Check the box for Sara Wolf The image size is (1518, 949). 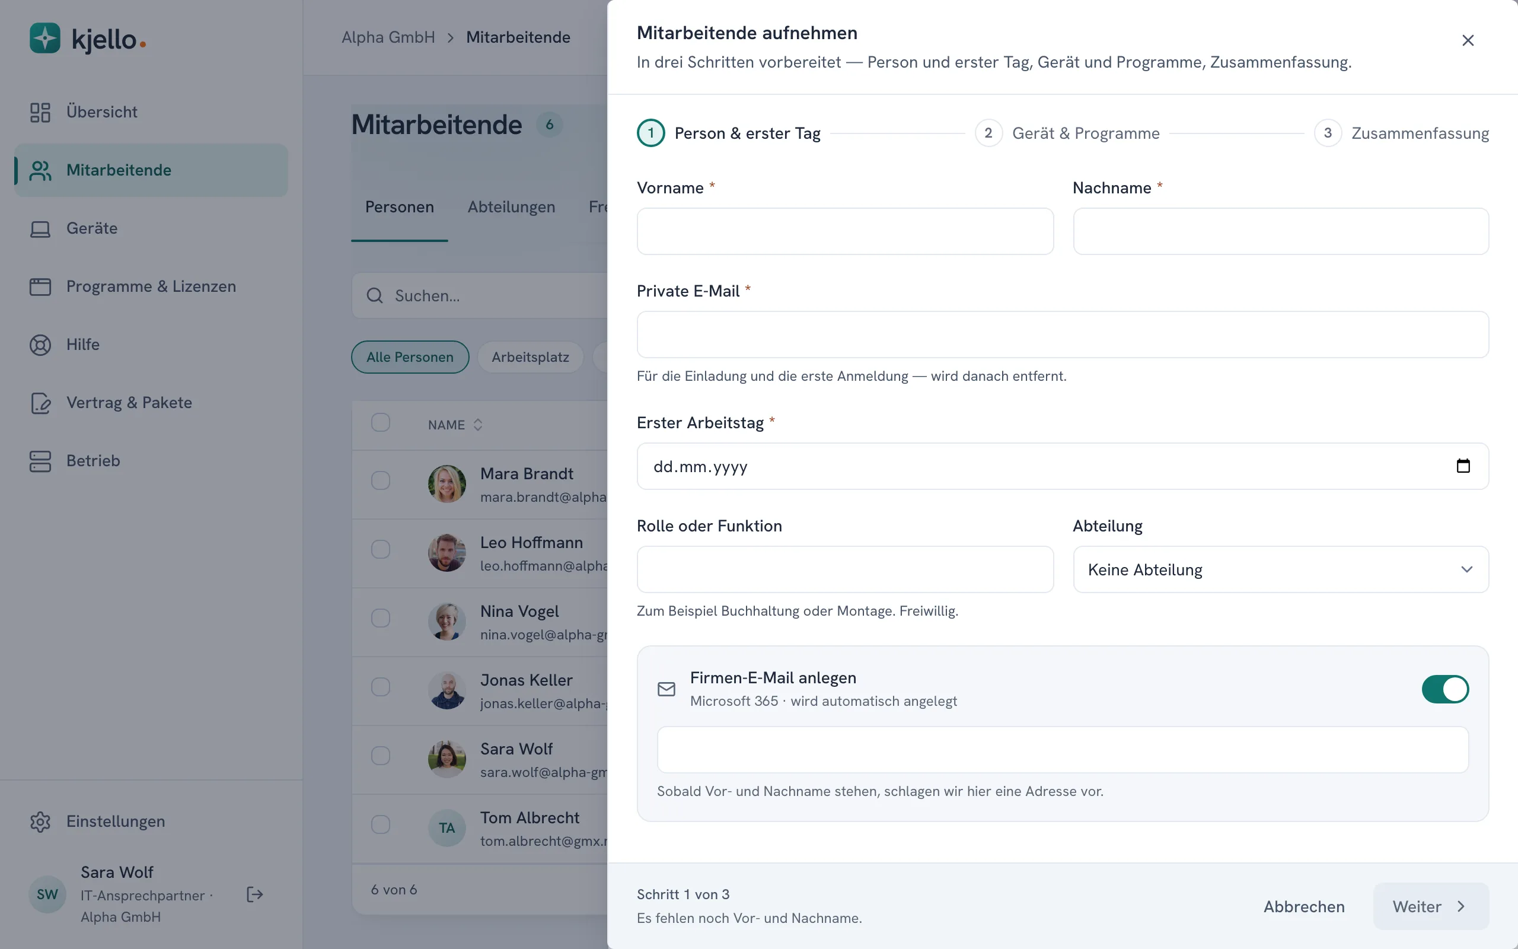pos(381,756)
